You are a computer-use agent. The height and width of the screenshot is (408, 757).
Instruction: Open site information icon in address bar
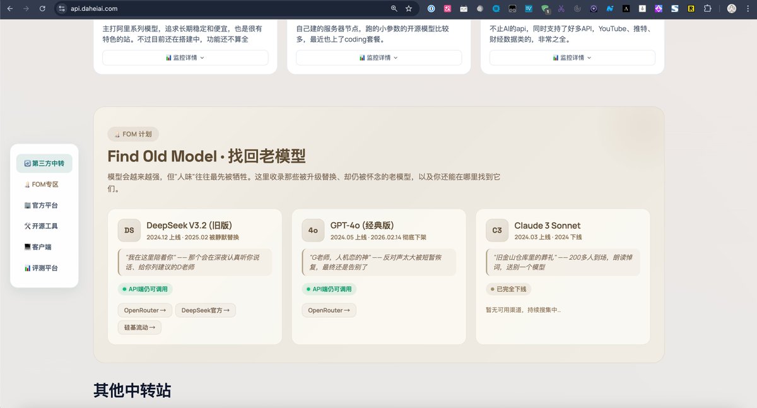(61, 9)
